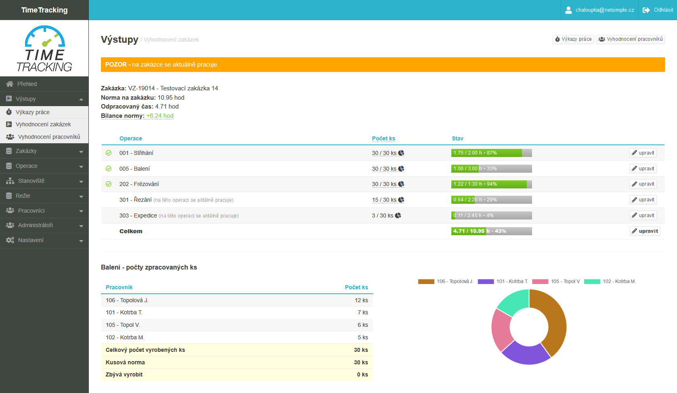Expand the Administrátoři menu arrow
The image size is (677, 393).
(81, 226)
